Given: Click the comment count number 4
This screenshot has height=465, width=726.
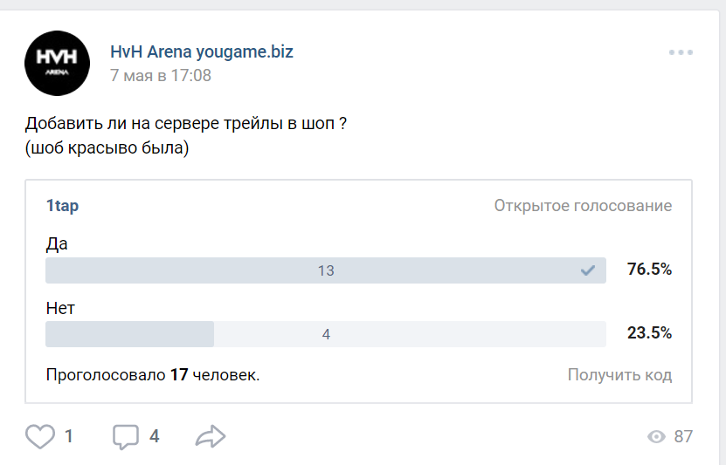Looking at the screenshot, I should click(155, 436).
